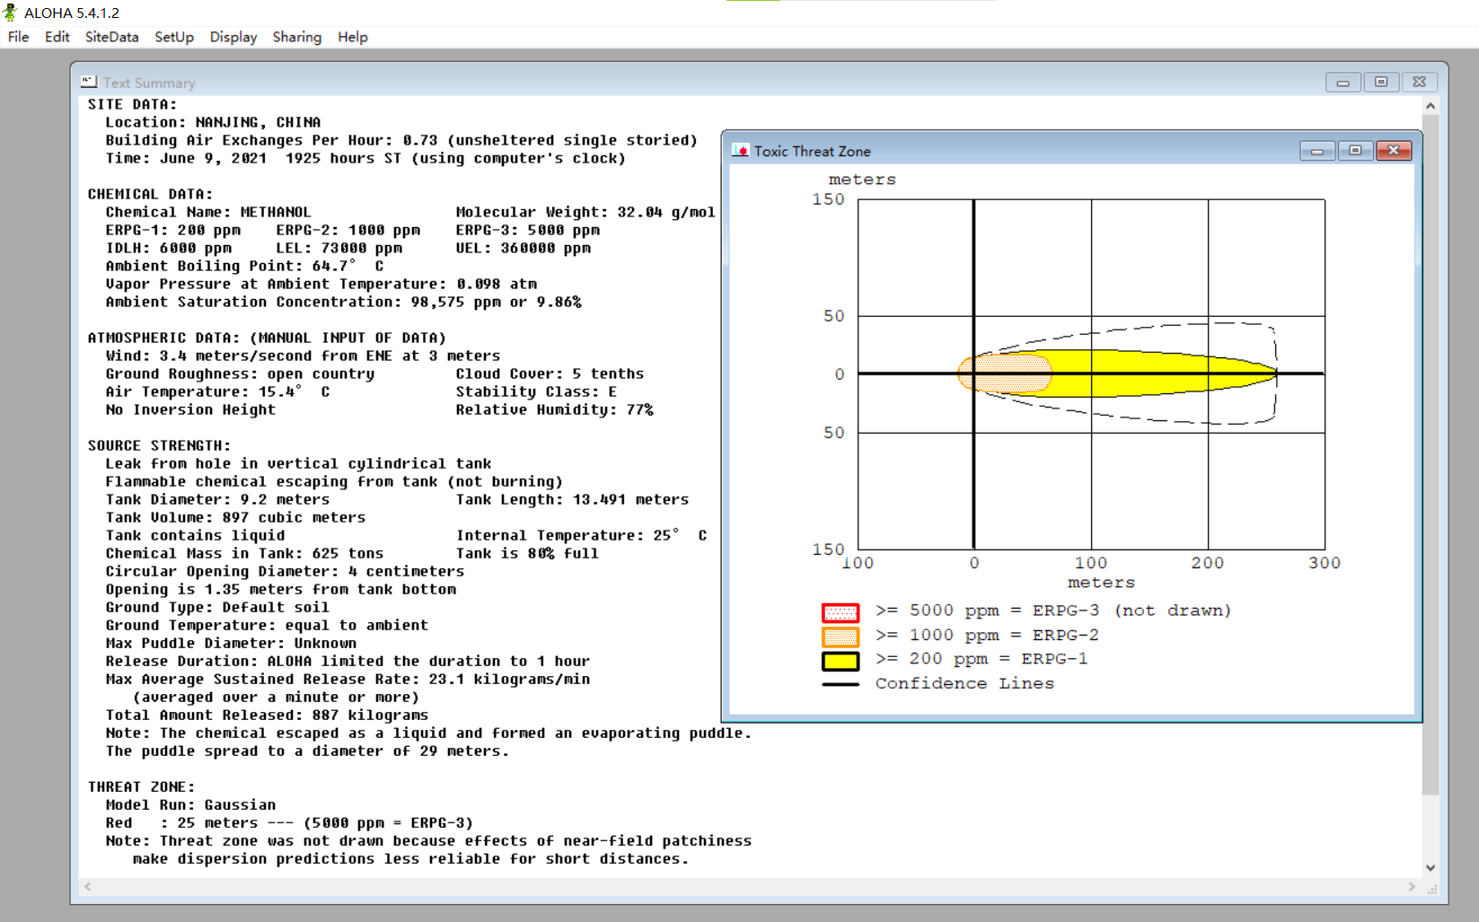Image resolution: width=1479 pixels, height=922 pixels.
Task: Click 'Tank Length: 13.491 meters' text
Action: click(572, 499)
